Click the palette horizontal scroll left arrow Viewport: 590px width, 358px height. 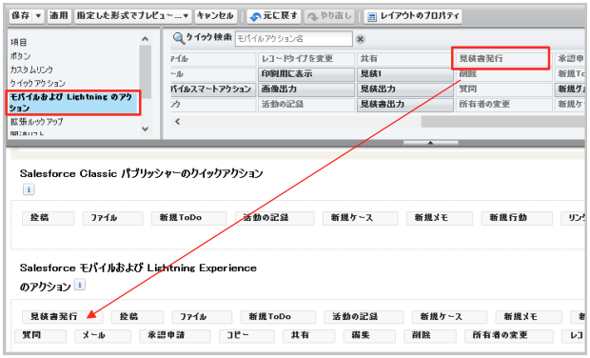(178, 122)
